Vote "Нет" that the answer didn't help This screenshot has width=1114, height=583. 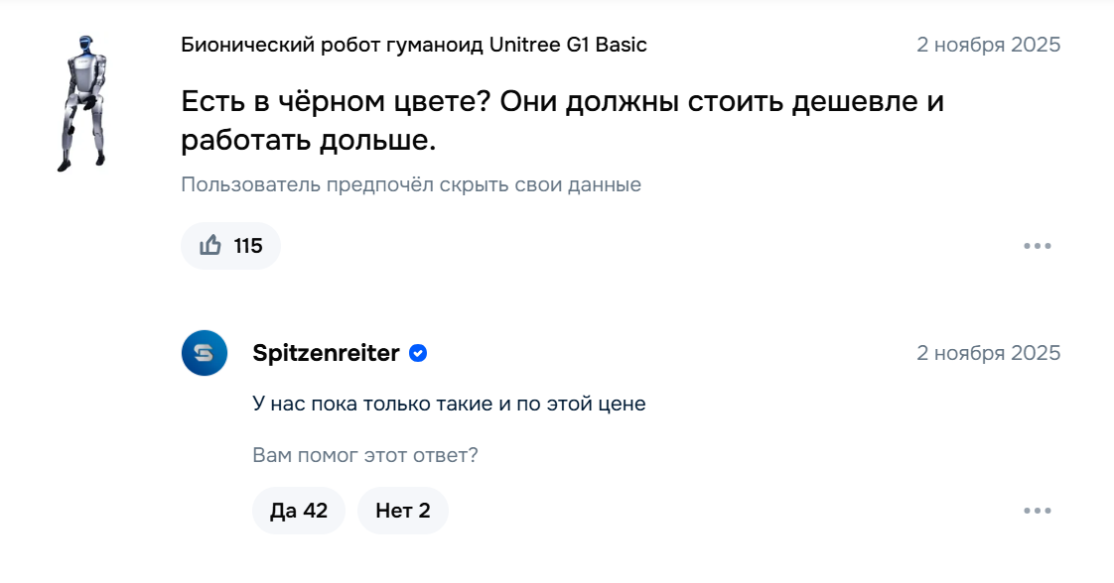click(x=402, y=511)
